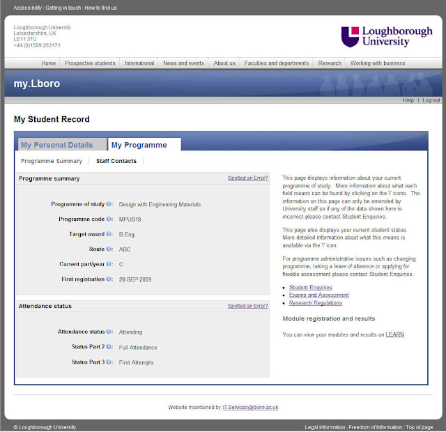
Task: Open Prospective students menu item
Action: pos(90,63)
